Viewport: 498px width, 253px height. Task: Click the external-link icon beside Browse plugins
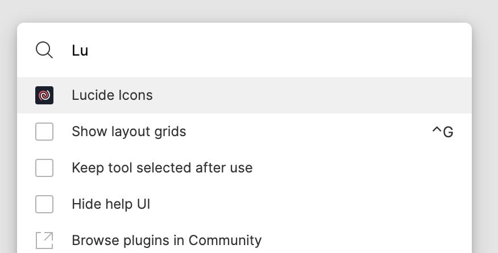(44, 240)
